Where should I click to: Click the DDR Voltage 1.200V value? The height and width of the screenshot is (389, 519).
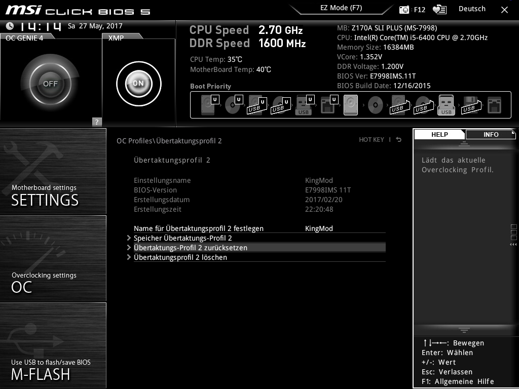pos(370,66)
